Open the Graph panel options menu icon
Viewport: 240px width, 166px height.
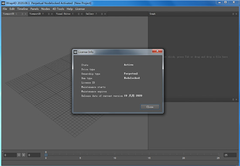coord(233,14)
